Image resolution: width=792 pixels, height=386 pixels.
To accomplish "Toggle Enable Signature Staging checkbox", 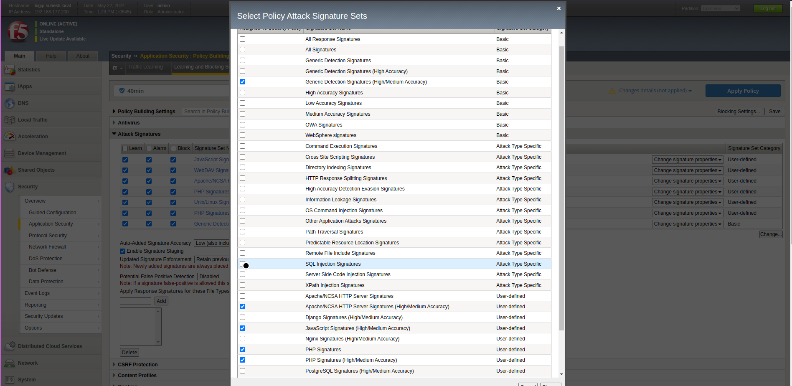I will coord(123,251).
